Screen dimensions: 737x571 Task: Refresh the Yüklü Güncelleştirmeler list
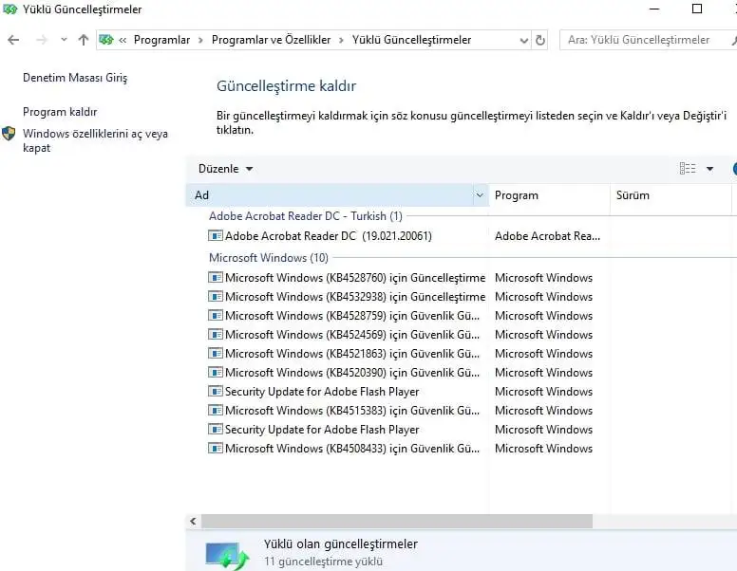[x=540, y=41]
